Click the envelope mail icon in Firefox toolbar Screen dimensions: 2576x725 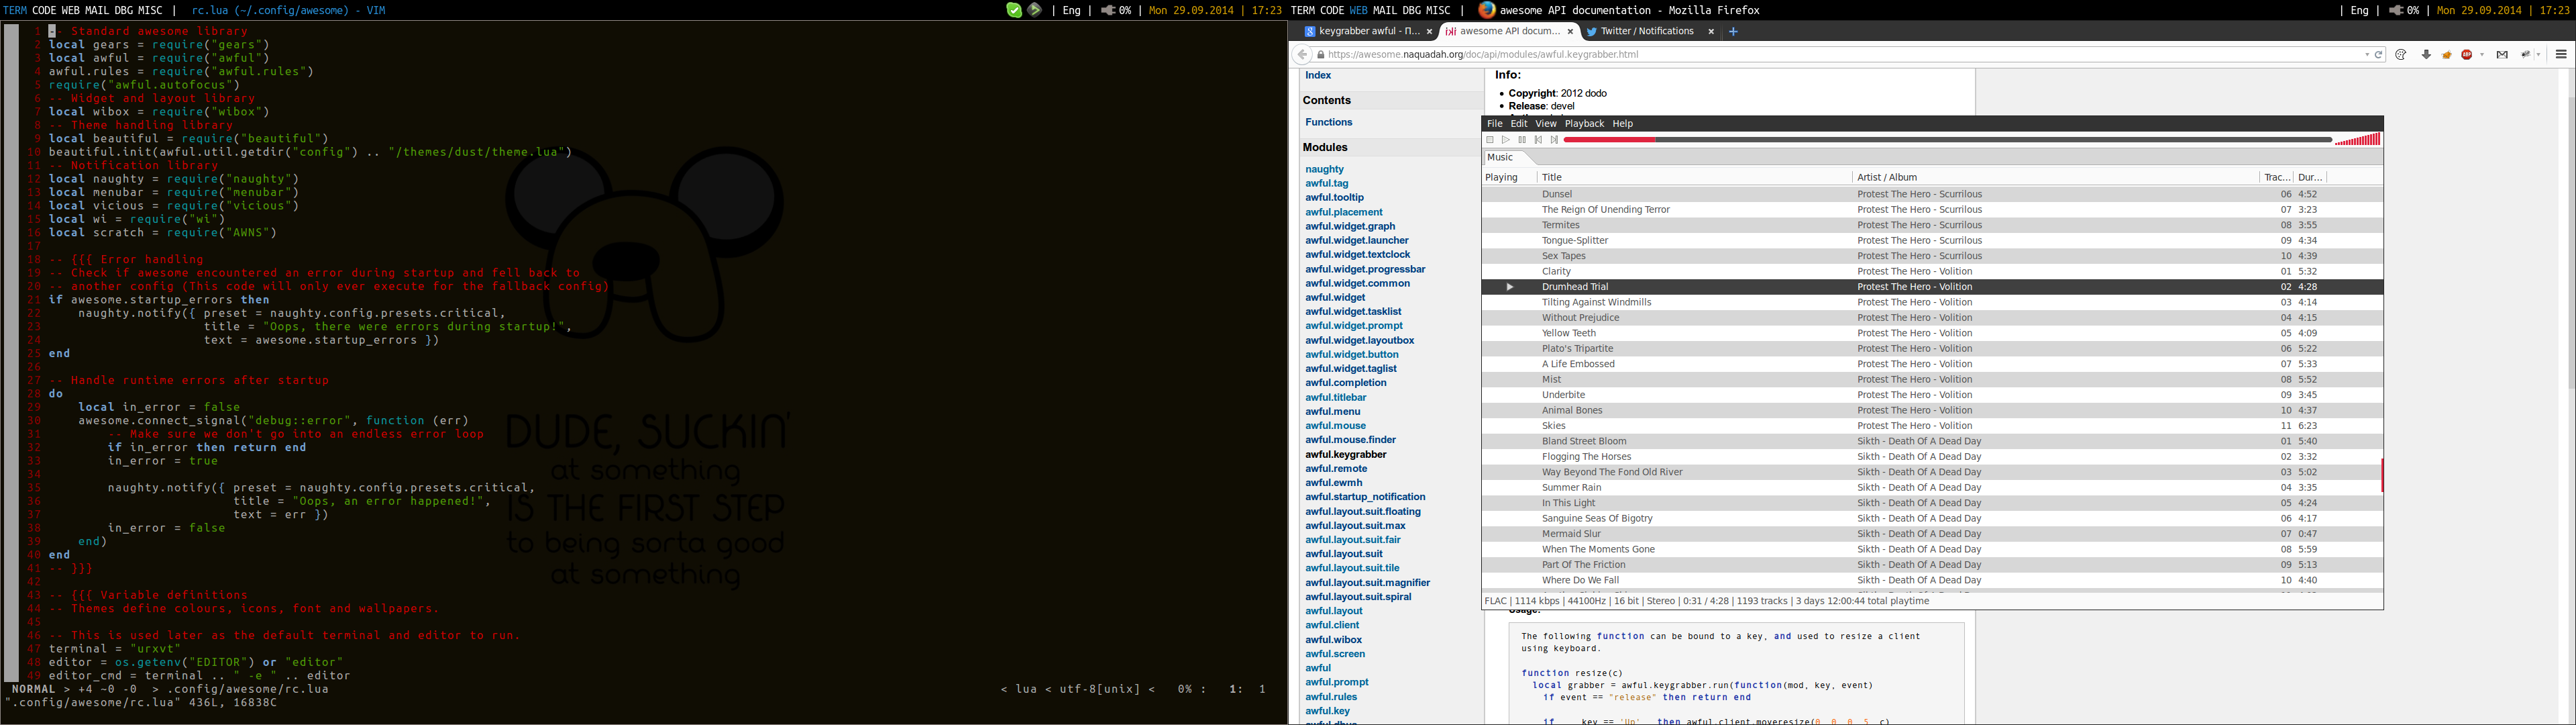pos(2502,54)
